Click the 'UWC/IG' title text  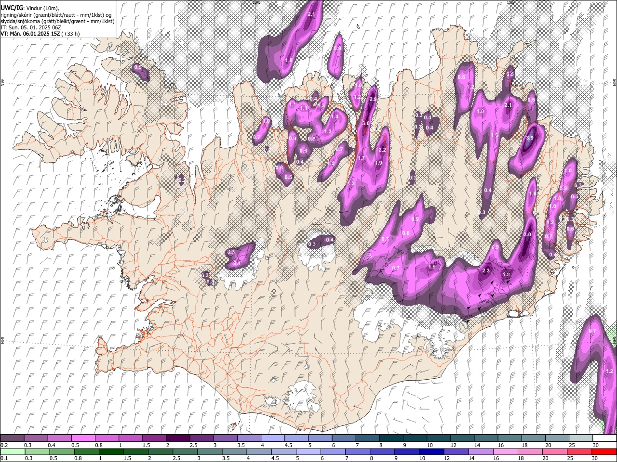[11, 8]
